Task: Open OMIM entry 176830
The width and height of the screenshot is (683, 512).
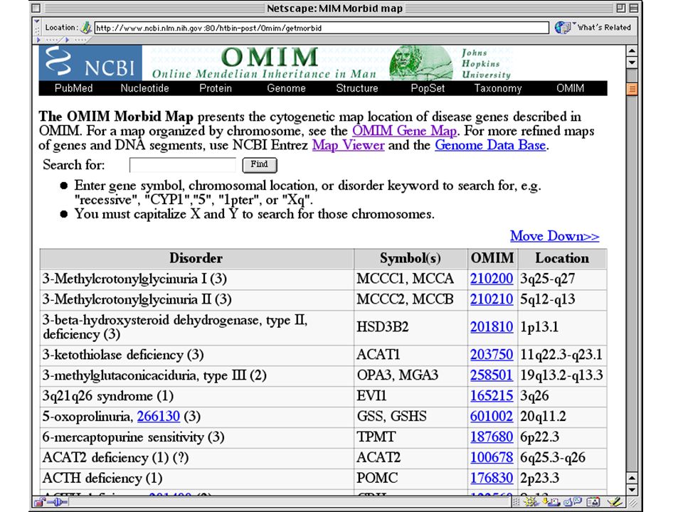Action: (492, 478)
